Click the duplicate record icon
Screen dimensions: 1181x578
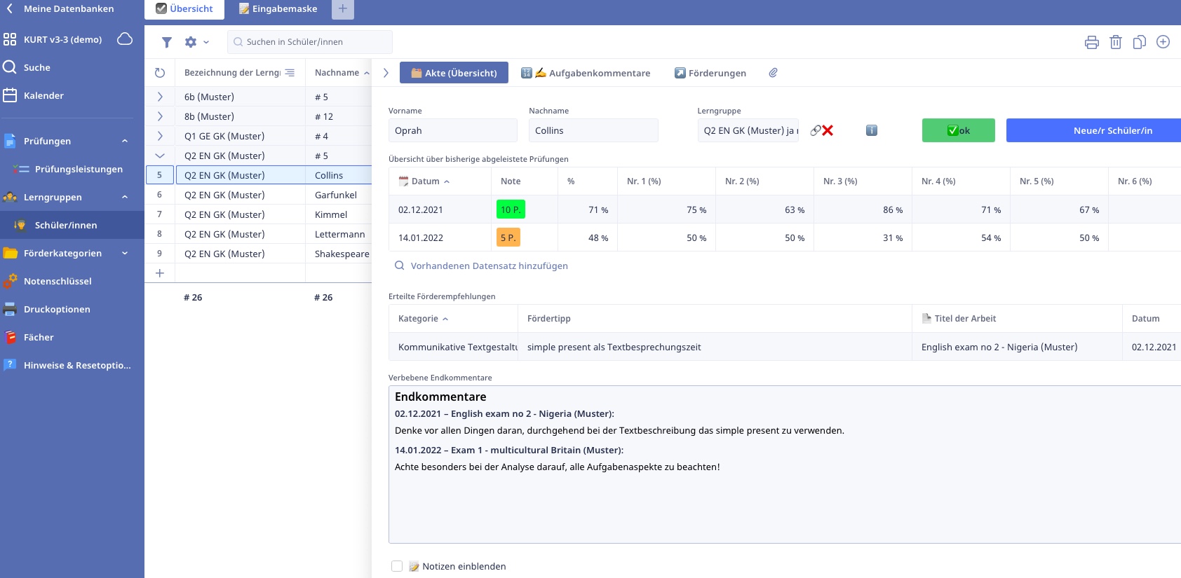point(1140,42)
